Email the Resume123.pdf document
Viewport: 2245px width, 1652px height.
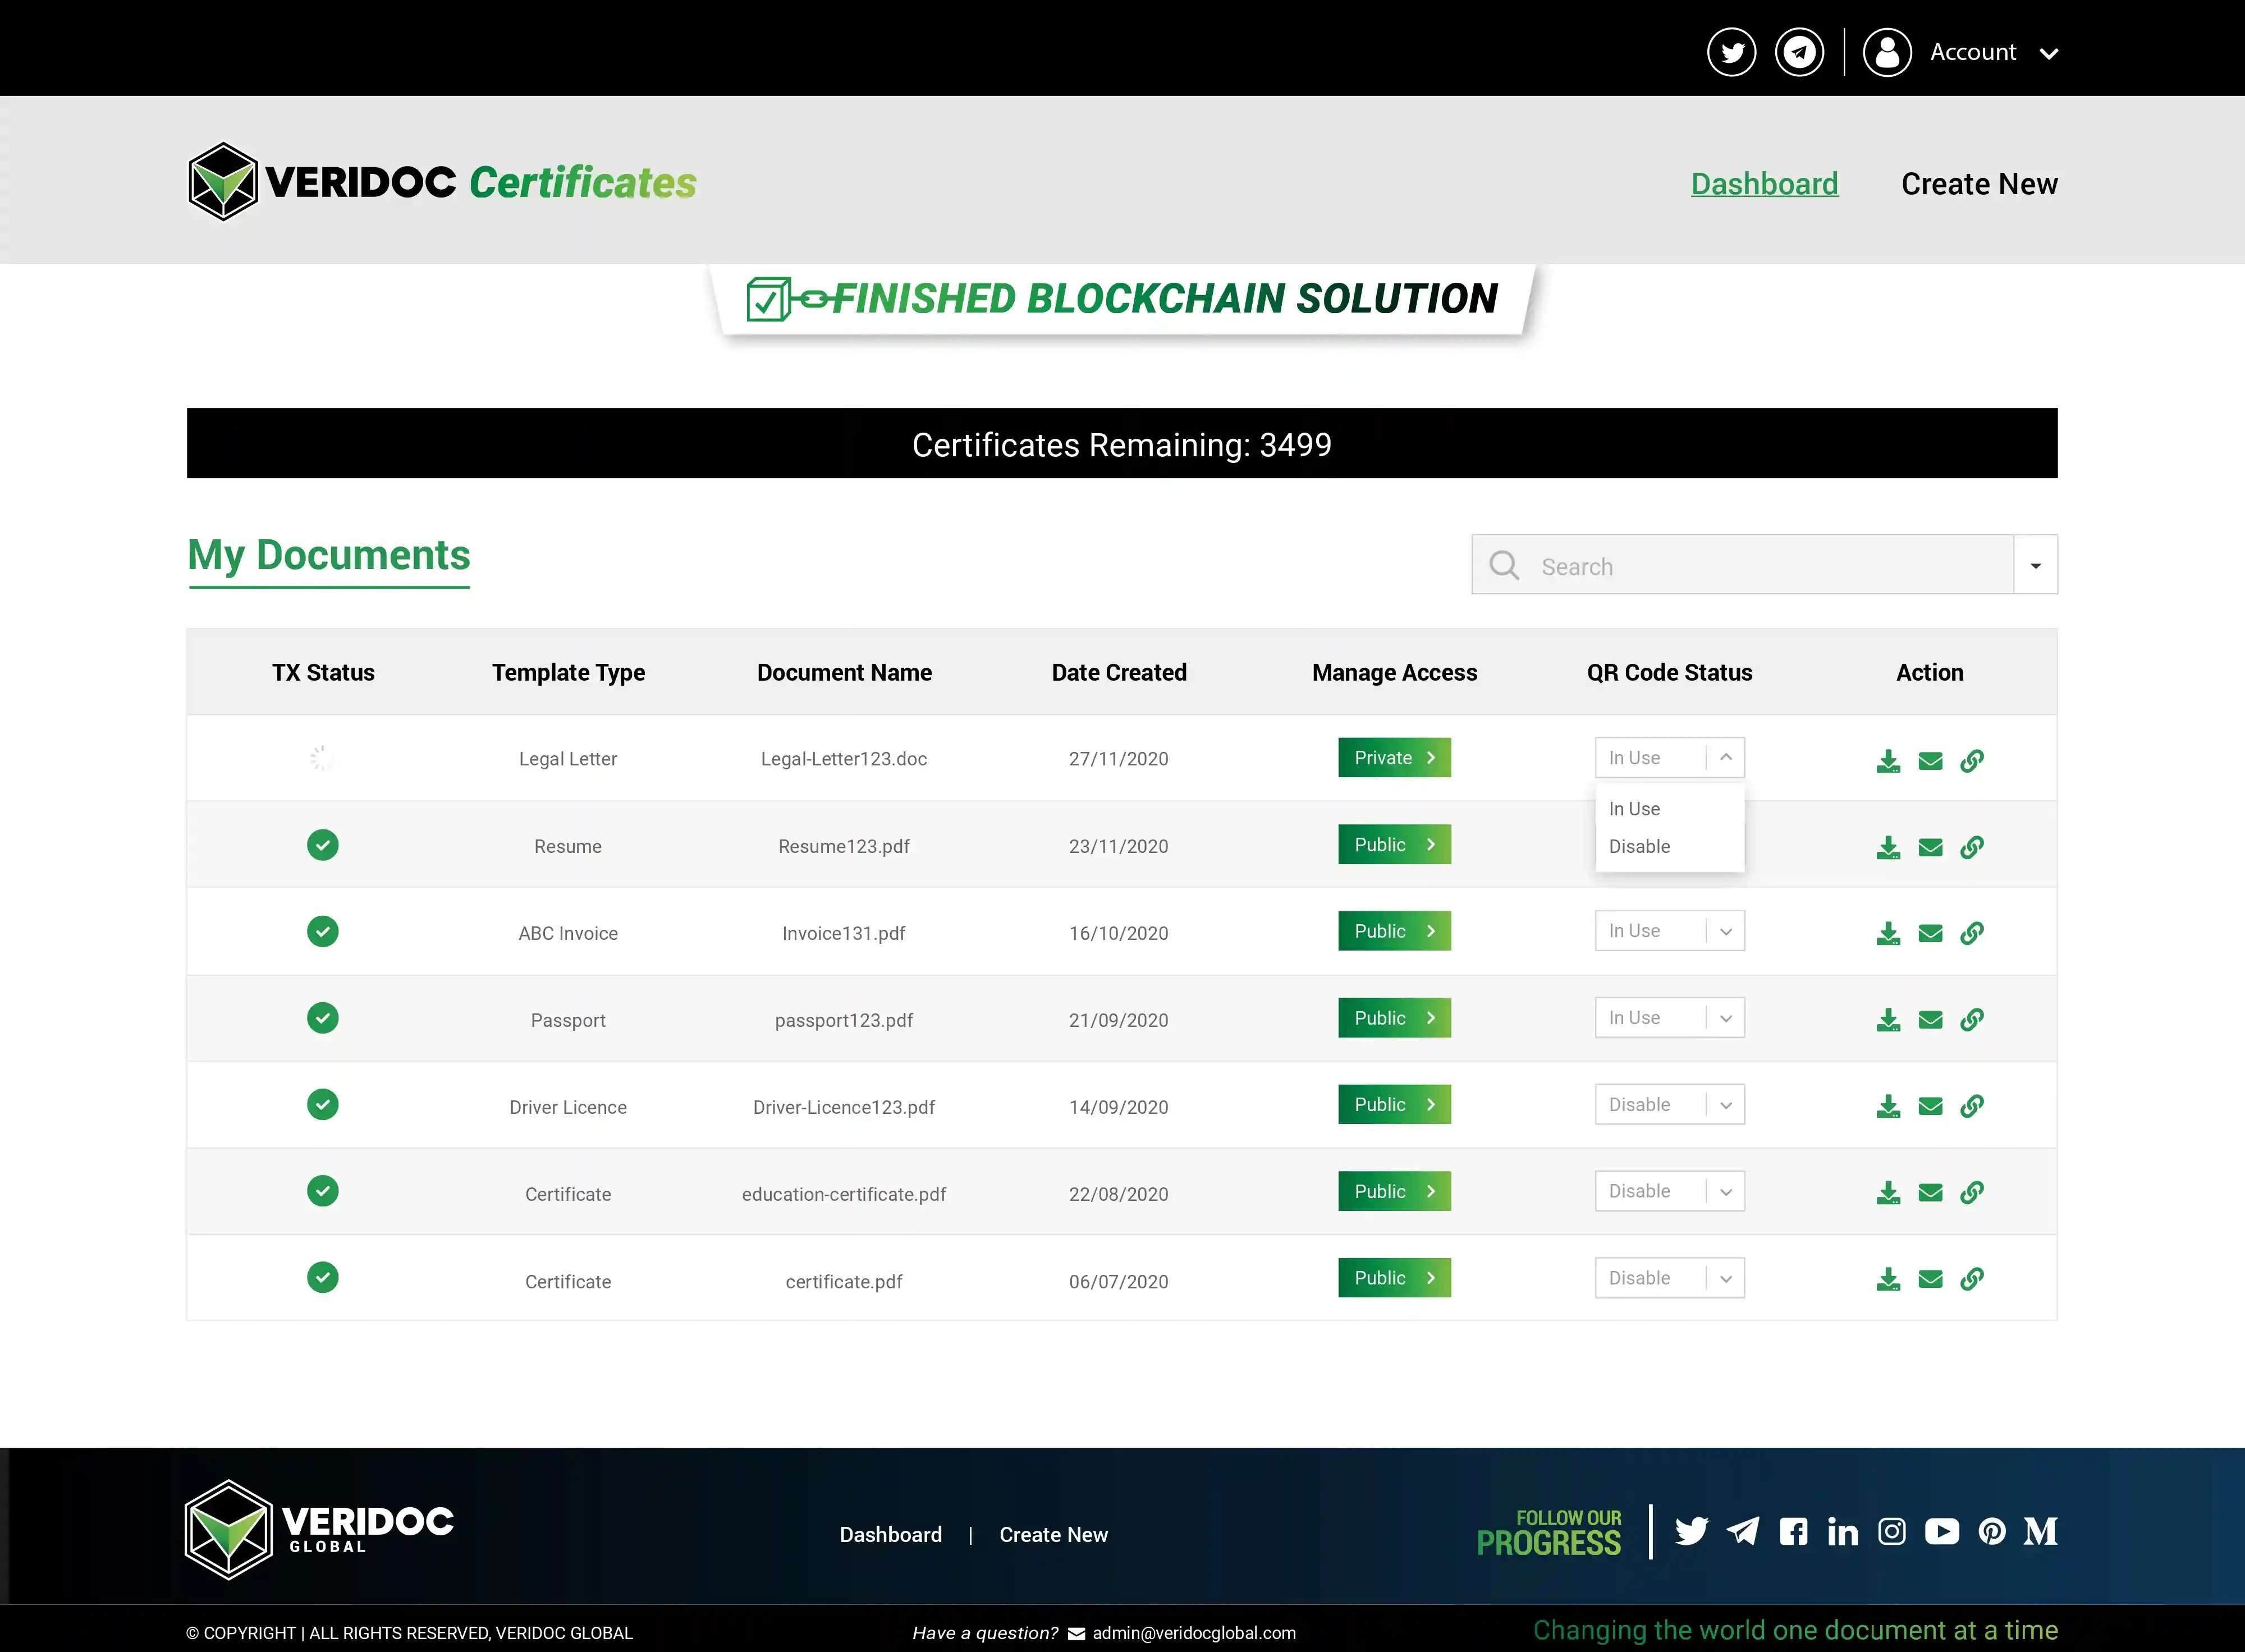[1930, 848]
